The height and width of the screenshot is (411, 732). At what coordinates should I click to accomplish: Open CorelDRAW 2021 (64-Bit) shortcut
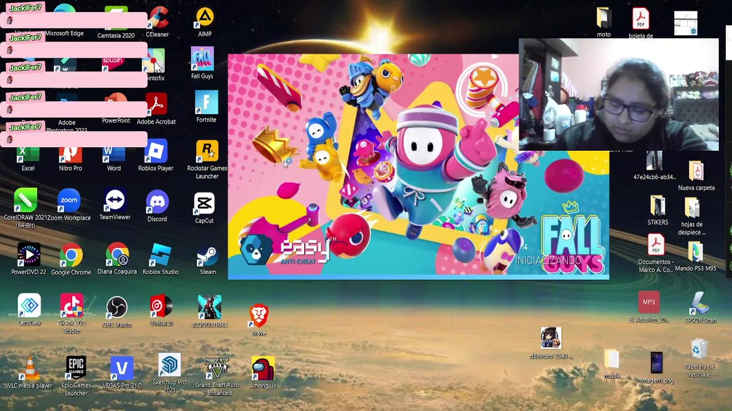[x=26, y=209]
